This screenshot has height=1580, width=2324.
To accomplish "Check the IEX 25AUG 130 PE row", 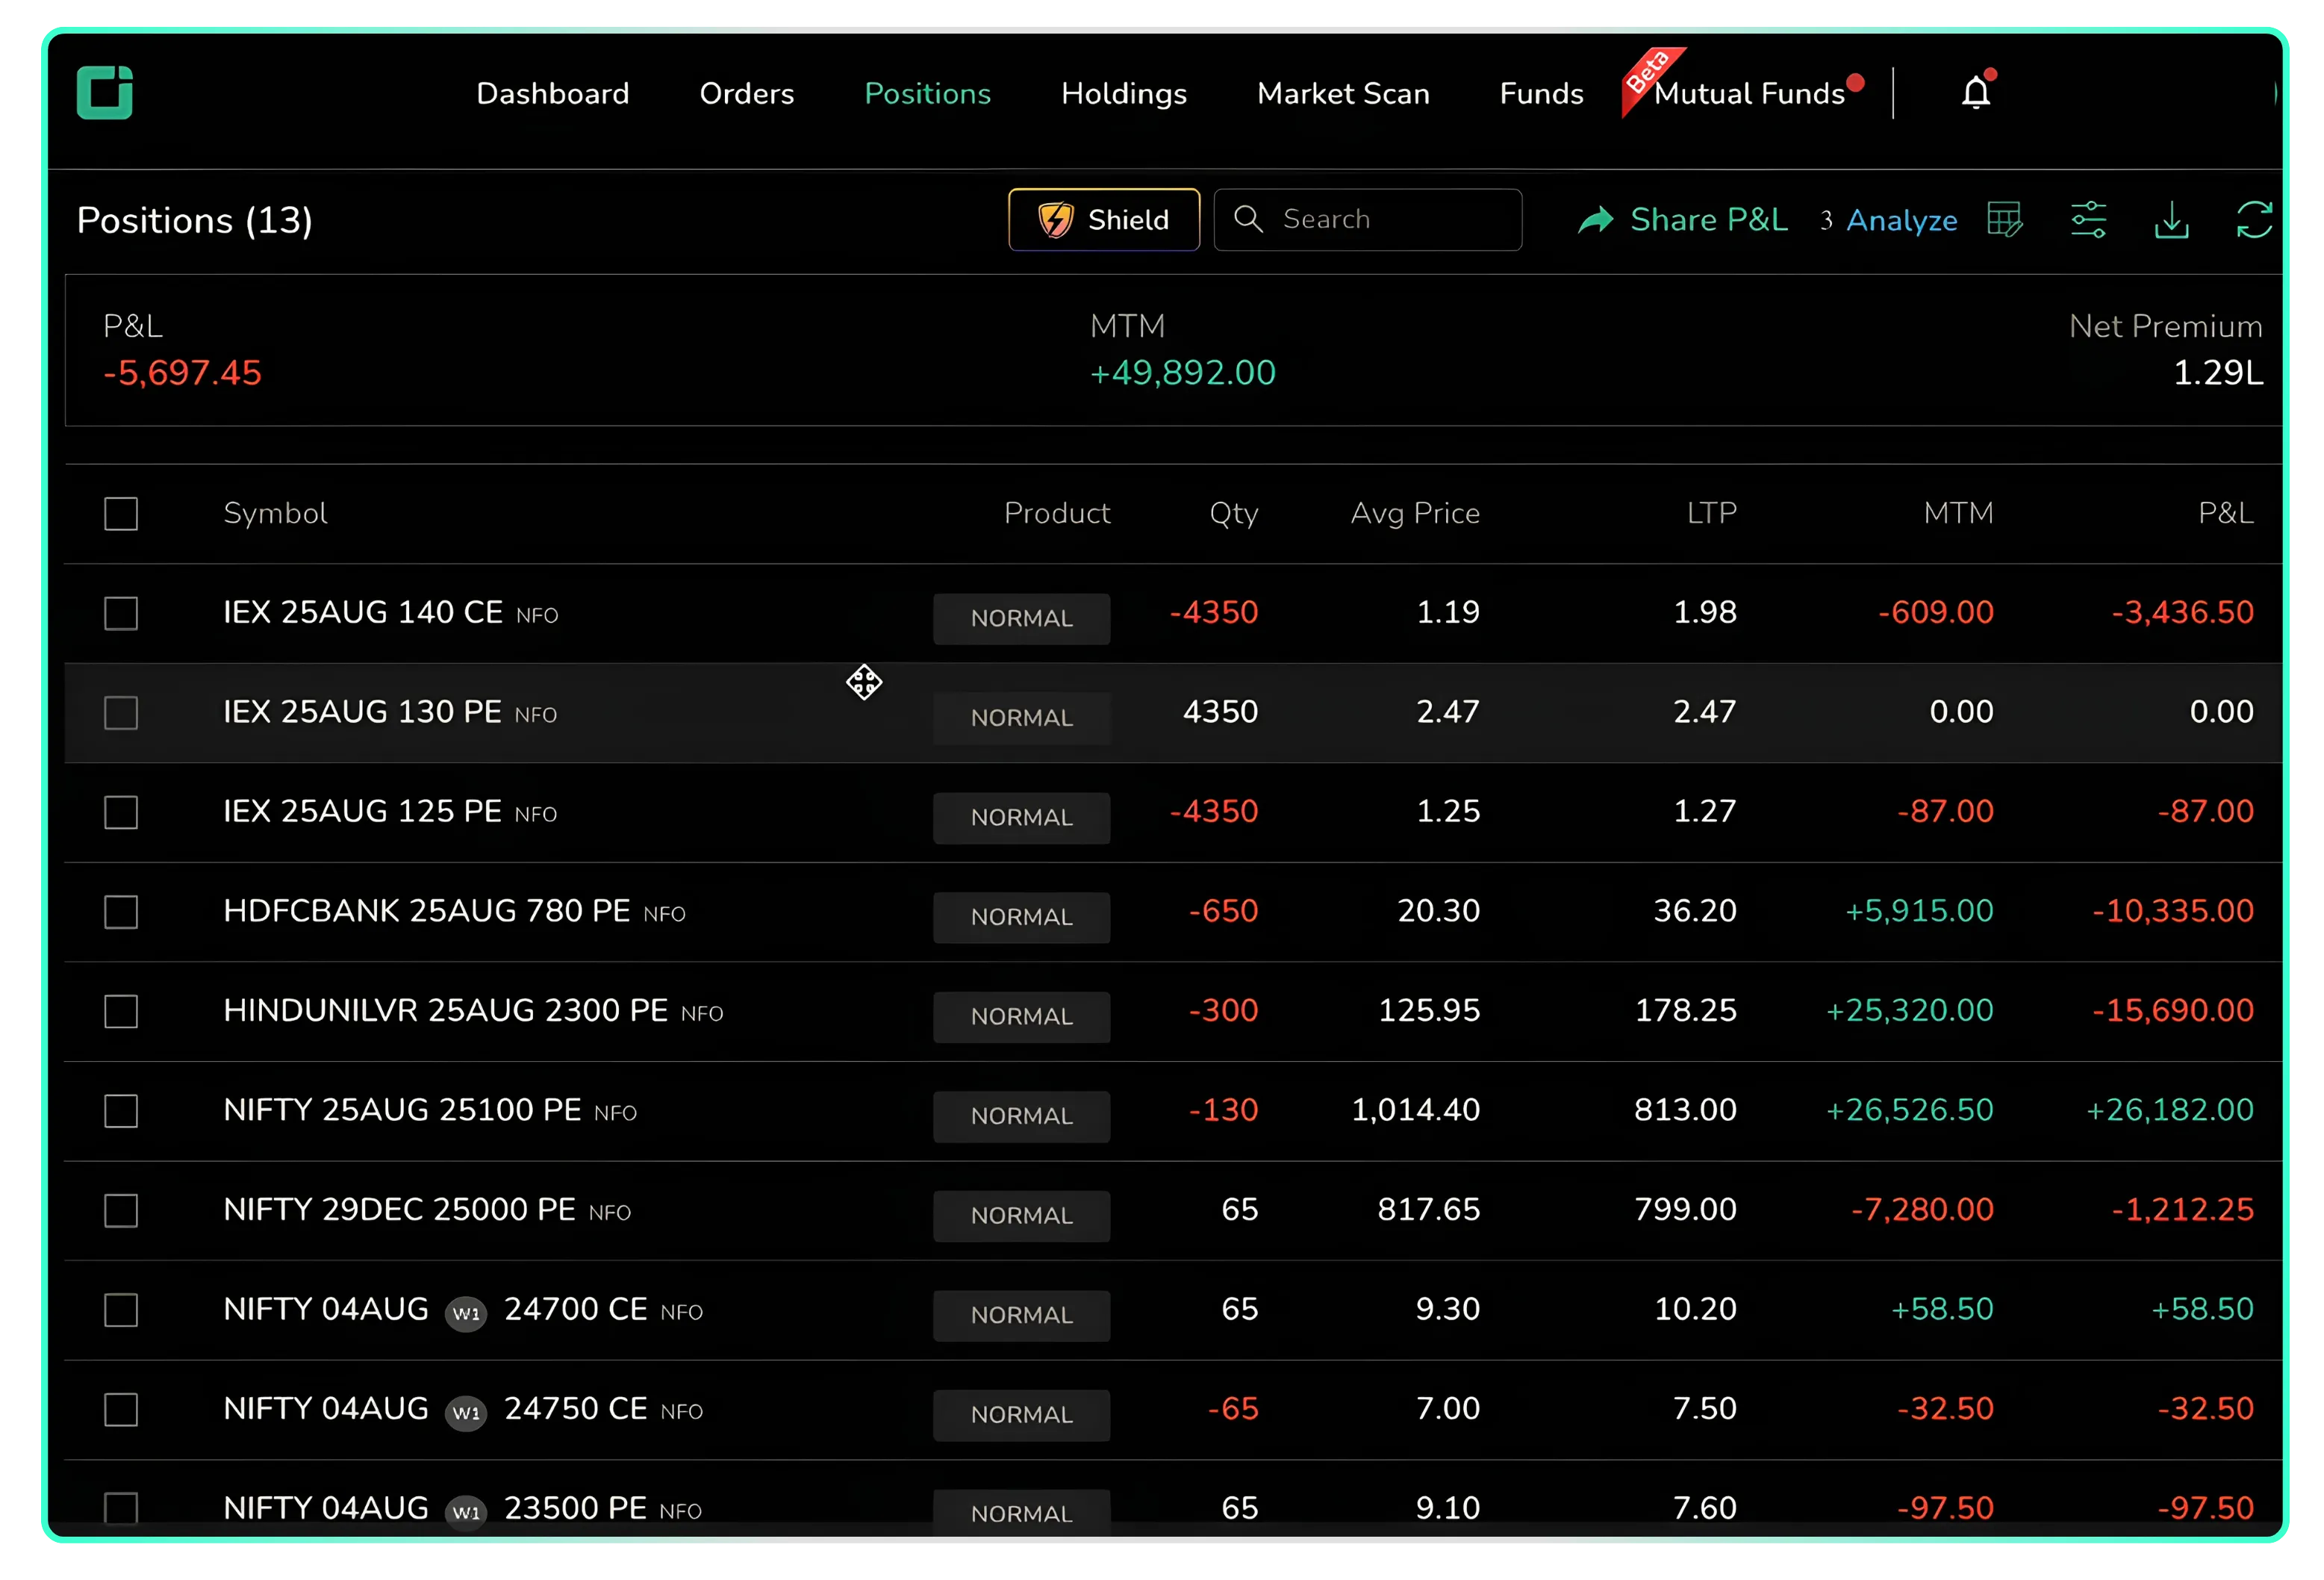I will 121,713.
